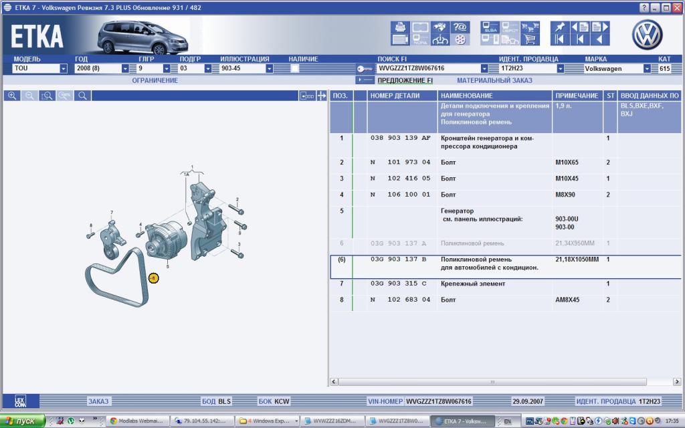685x428 pixels.
Task: Switch to the ПРЕДЛОЖЕНИЕ FI tab
Action: click(405, 80)
